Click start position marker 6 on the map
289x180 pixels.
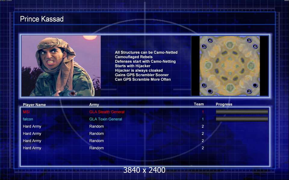coord(255,46)
